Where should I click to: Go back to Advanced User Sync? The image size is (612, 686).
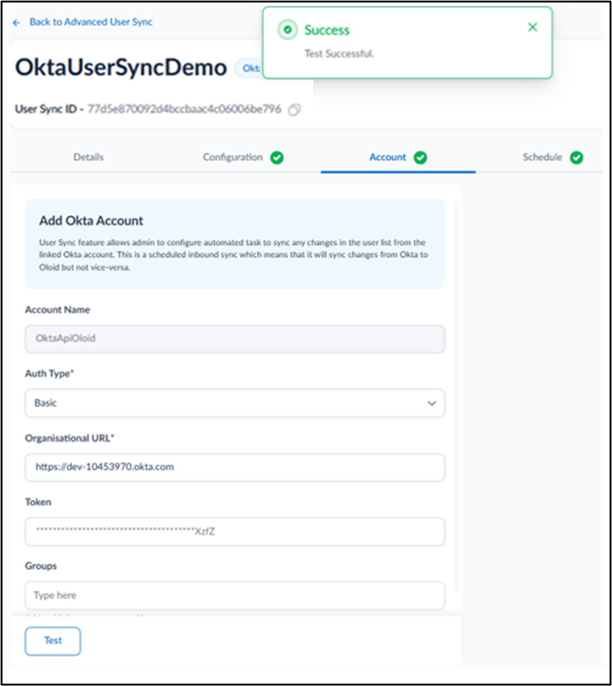click(x=91, y=22)
